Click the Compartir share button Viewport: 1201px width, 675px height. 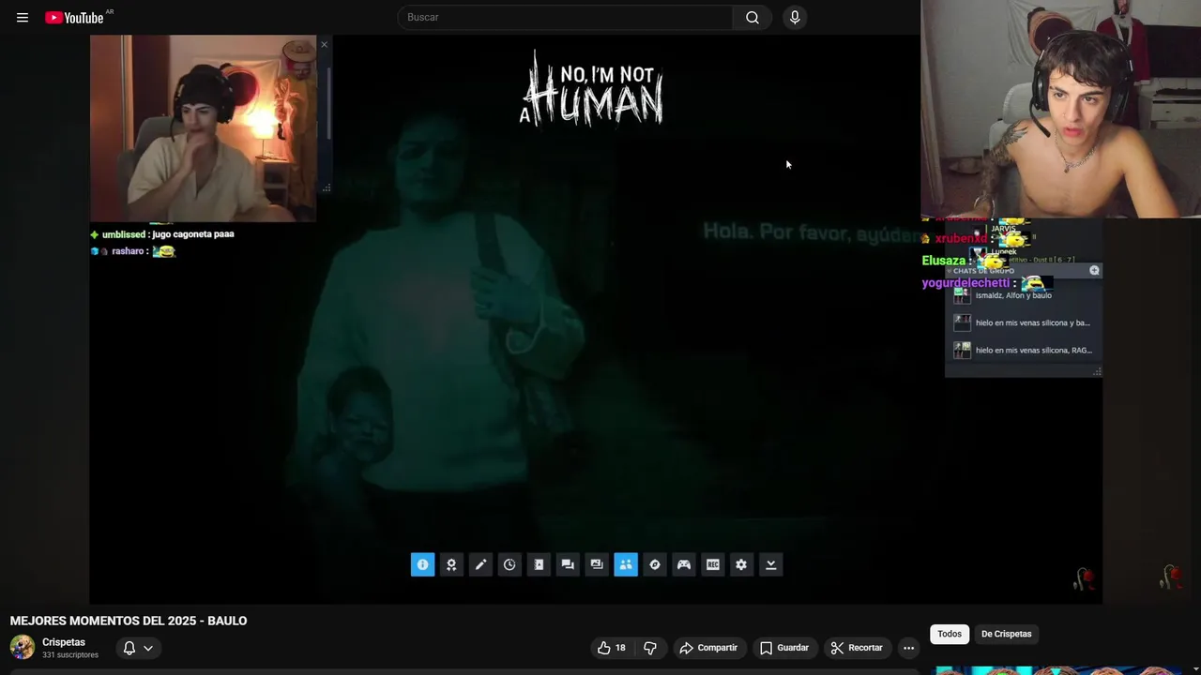tap(708, 648)
